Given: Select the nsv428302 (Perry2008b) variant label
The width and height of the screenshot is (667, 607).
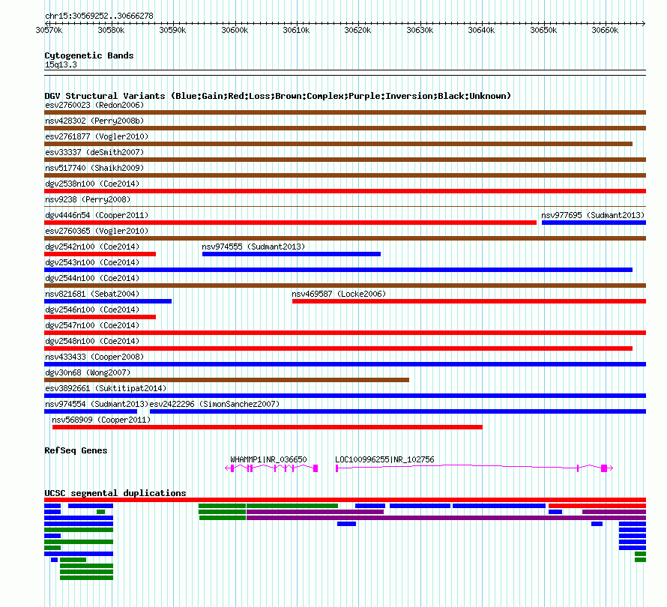Looking at the screenshot, I should [94, 121].
